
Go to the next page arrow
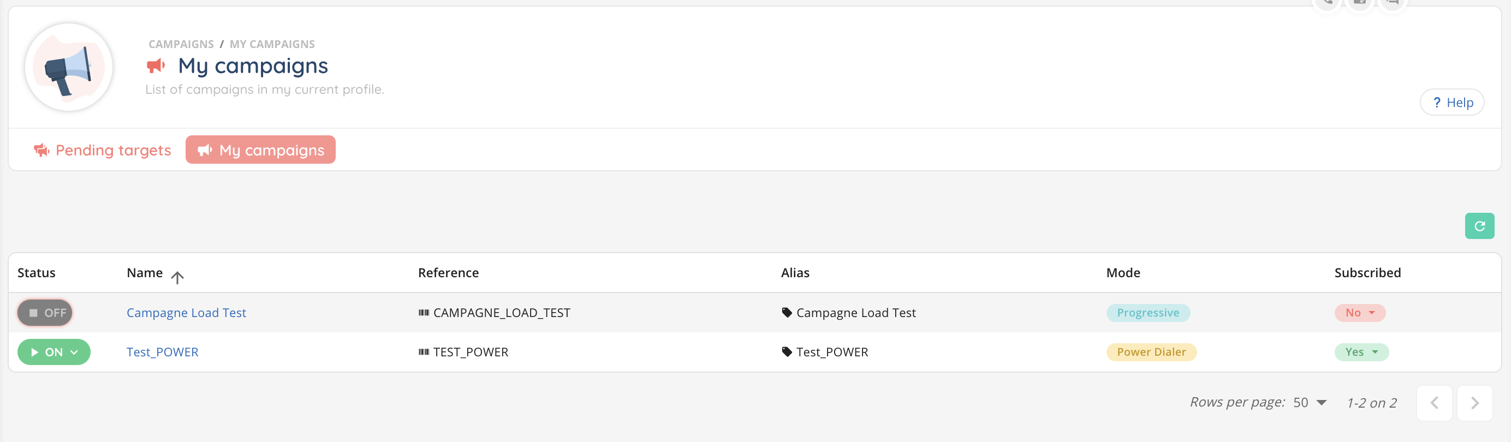point(1474,403)
